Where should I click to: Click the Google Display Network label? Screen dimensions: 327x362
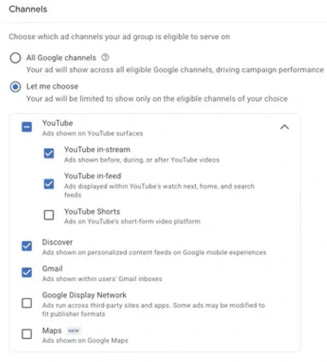click(x=84, y=295)
